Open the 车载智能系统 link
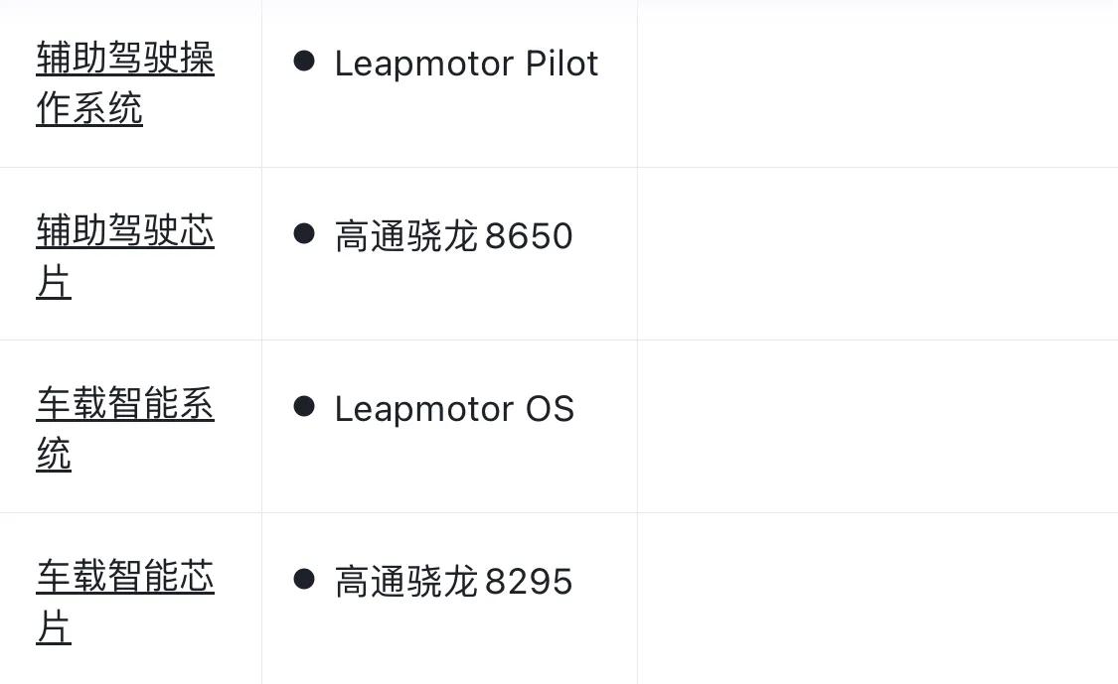The image size is (1118, 684). click(125, 428)
